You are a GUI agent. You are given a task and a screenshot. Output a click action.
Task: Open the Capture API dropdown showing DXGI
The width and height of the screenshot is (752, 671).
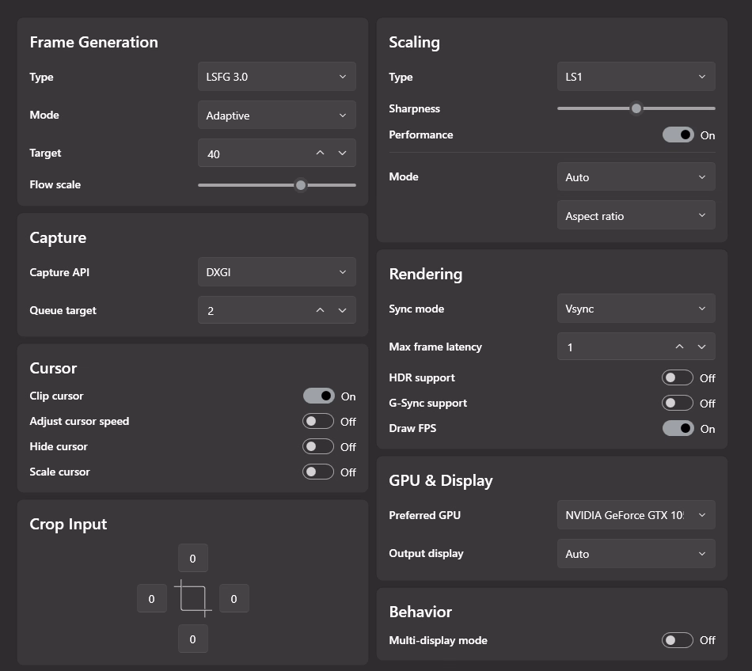pos(277,271)
